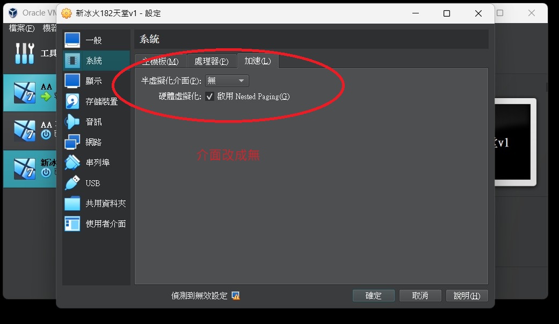Open the 網路 (Network) settings icon
Image resolution: width=559 pixels, height=324 pixels.
72,142
